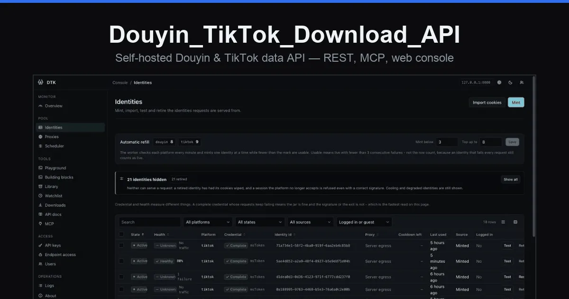The height and width of the screenshot is (299, 569).
Task: Toggle dark mode with the moon icon
Action: pos(511,82)
